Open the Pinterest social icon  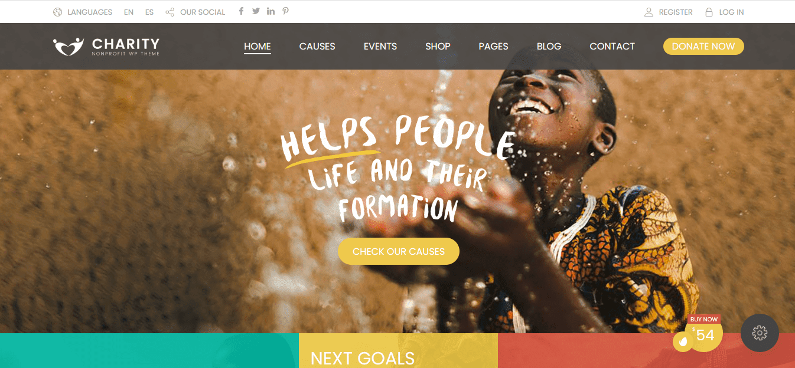pos(286,11)
